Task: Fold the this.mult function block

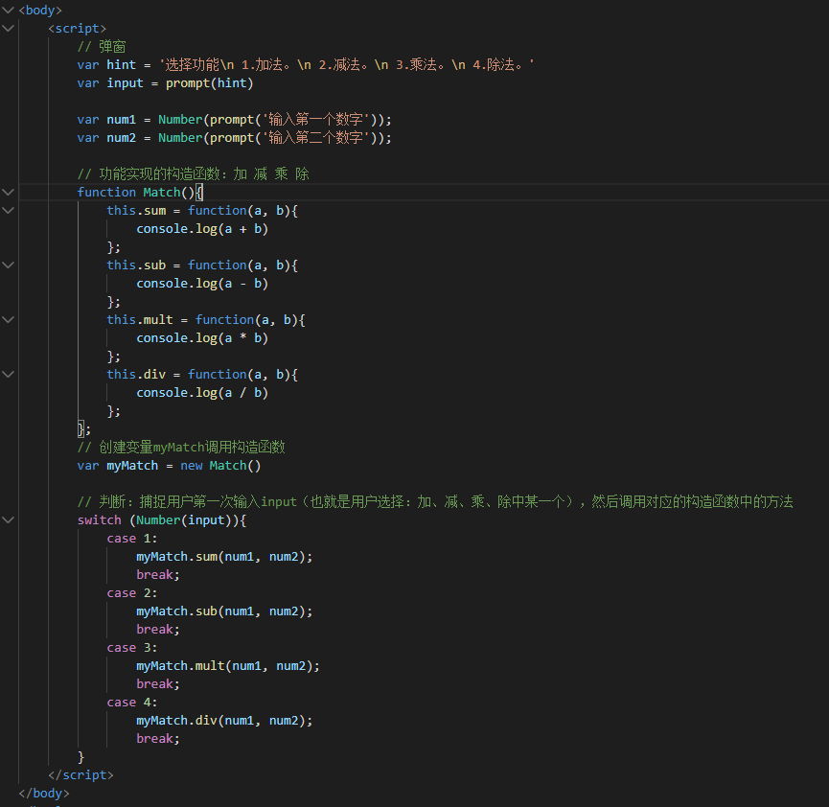Action: tap(8, 319)
